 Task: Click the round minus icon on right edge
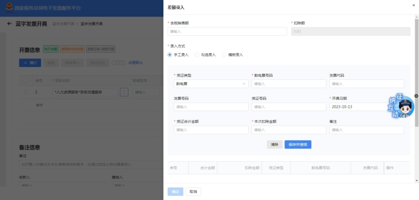pos(416,96)
